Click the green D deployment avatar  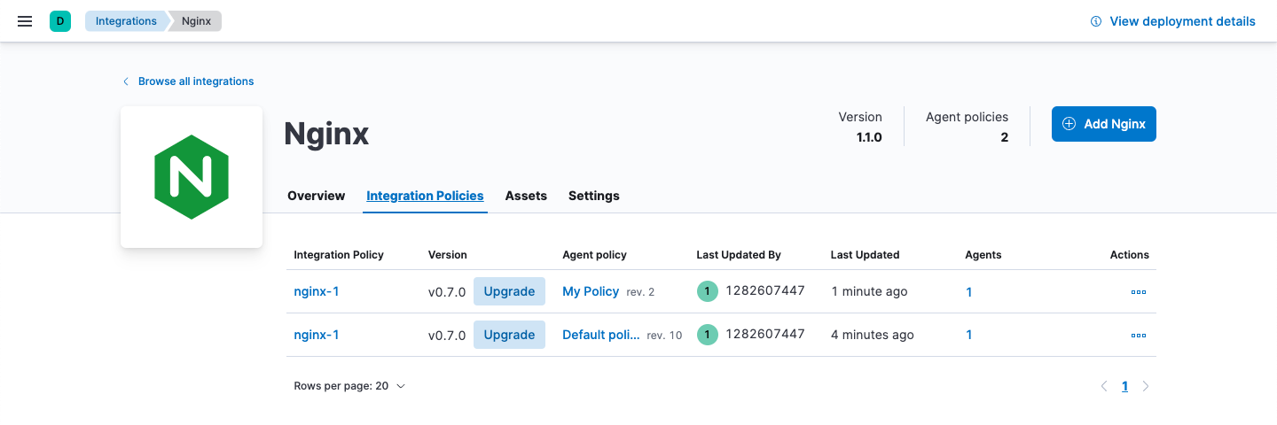(60, 21)
